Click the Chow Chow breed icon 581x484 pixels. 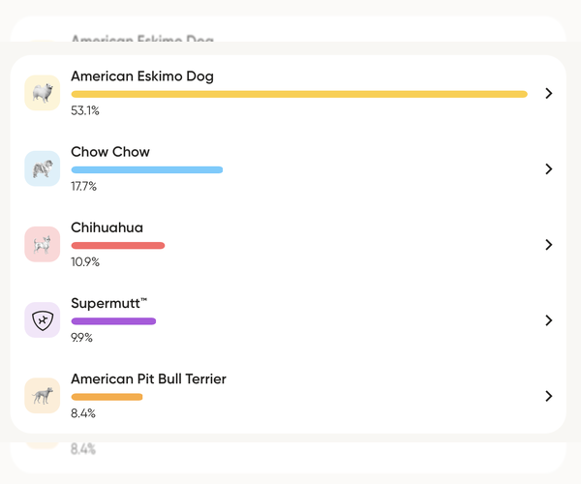point(42,168)
